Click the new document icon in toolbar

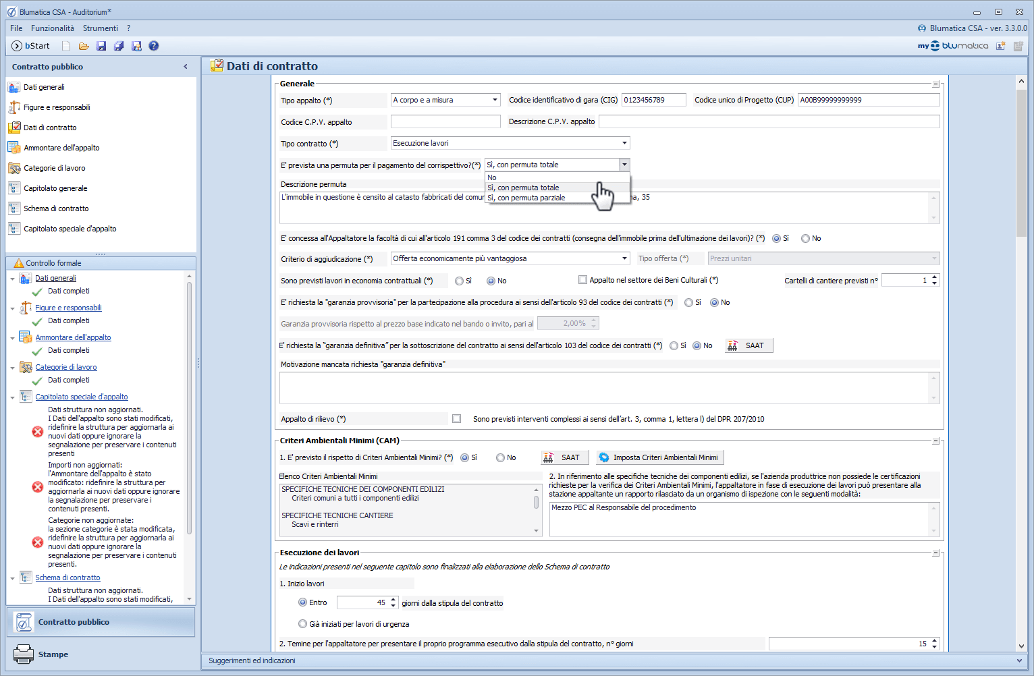pyautogui.click(x=66, y=46)
